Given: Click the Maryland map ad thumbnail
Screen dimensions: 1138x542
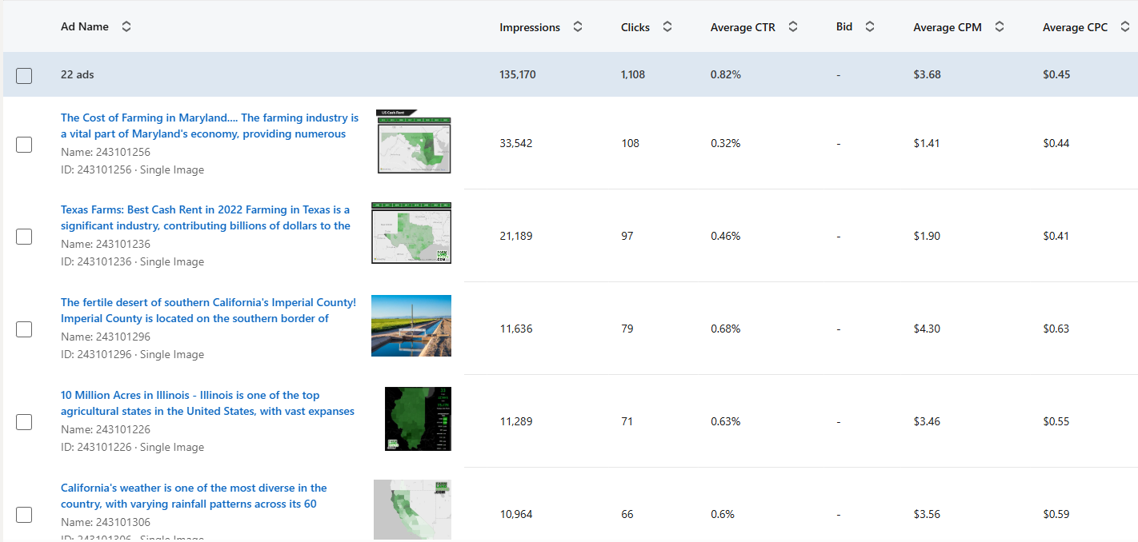Looking at the screenshot, I should coord(414,141).
